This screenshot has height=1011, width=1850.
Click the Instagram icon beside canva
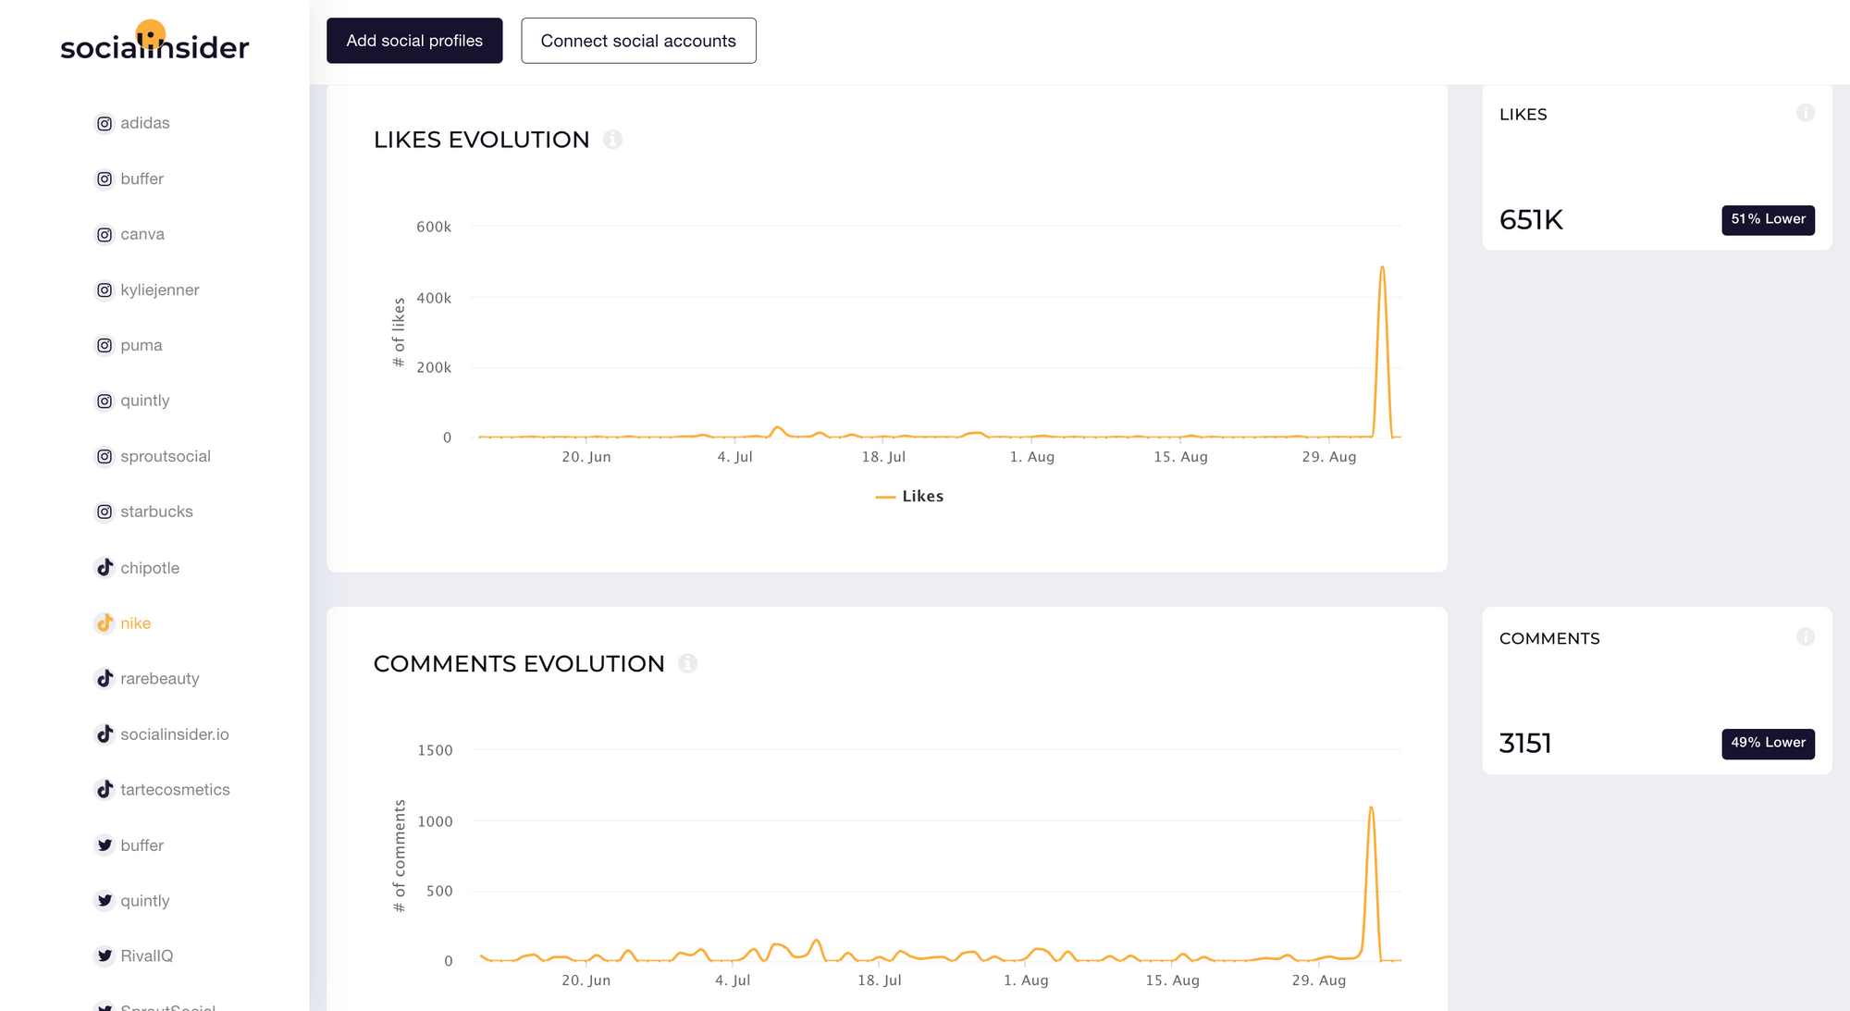[x=105, y=234]
